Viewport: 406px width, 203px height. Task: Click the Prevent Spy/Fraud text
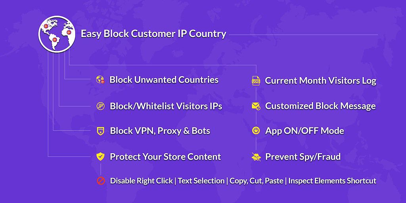pos(303,157)
